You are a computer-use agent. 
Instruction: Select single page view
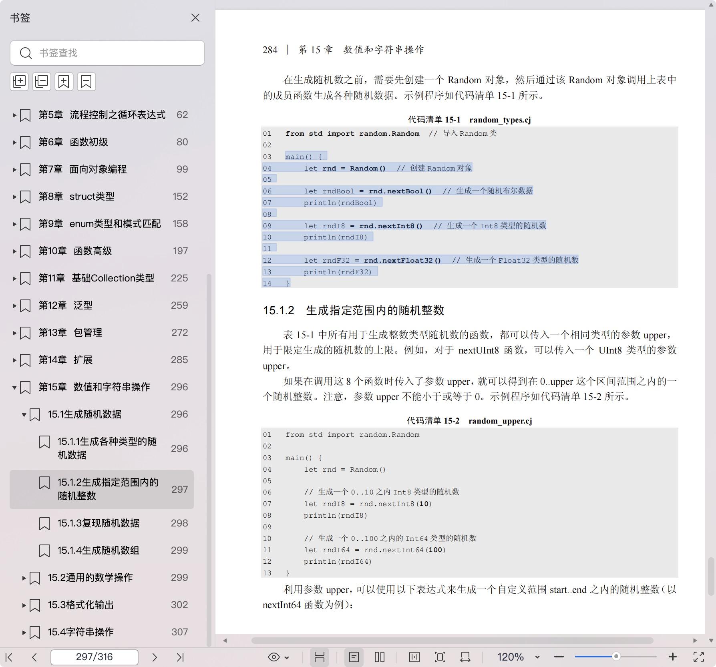click(354, 657)
